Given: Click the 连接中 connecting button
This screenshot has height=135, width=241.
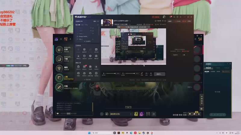Looking at the screenshot, I should coord(160,74).
